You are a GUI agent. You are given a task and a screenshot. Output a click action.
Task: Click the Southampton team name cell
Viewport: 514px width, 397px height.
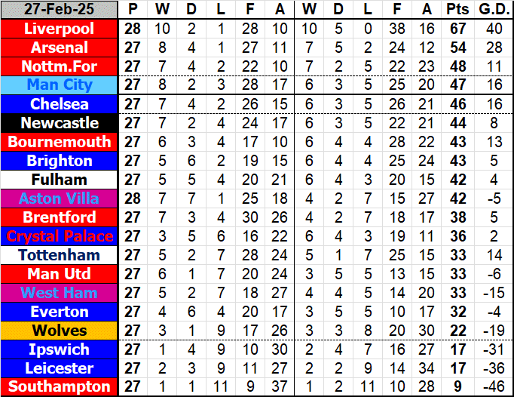(x=60, y=387)
